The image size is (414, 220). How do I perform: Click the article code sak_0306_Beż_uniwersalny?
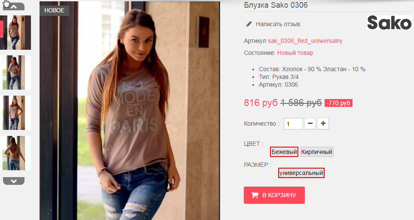pos(305,41)
